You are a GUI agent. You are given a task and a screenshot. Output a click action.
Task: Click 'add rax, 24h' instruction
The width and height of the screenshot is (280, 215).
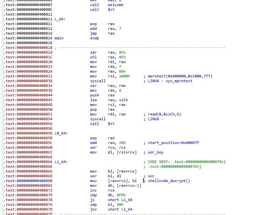[x=108, y=143]
